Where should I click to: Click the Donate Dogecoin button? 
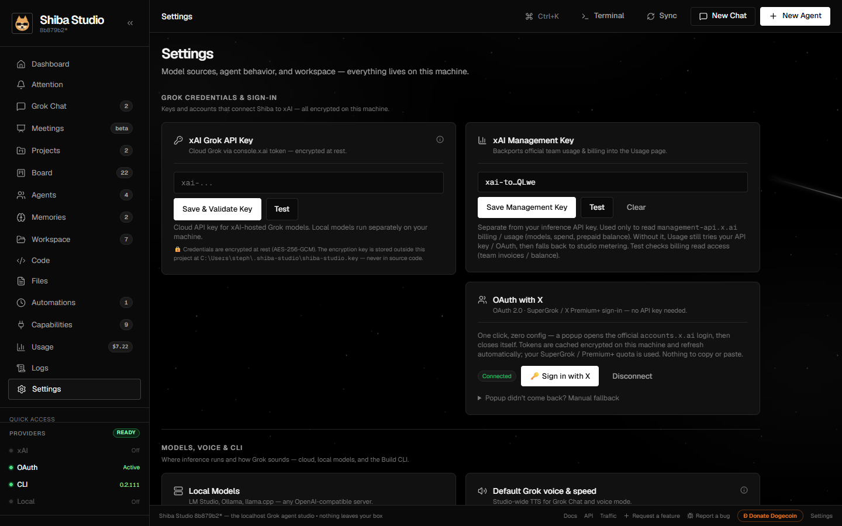[x=770, y=516]
